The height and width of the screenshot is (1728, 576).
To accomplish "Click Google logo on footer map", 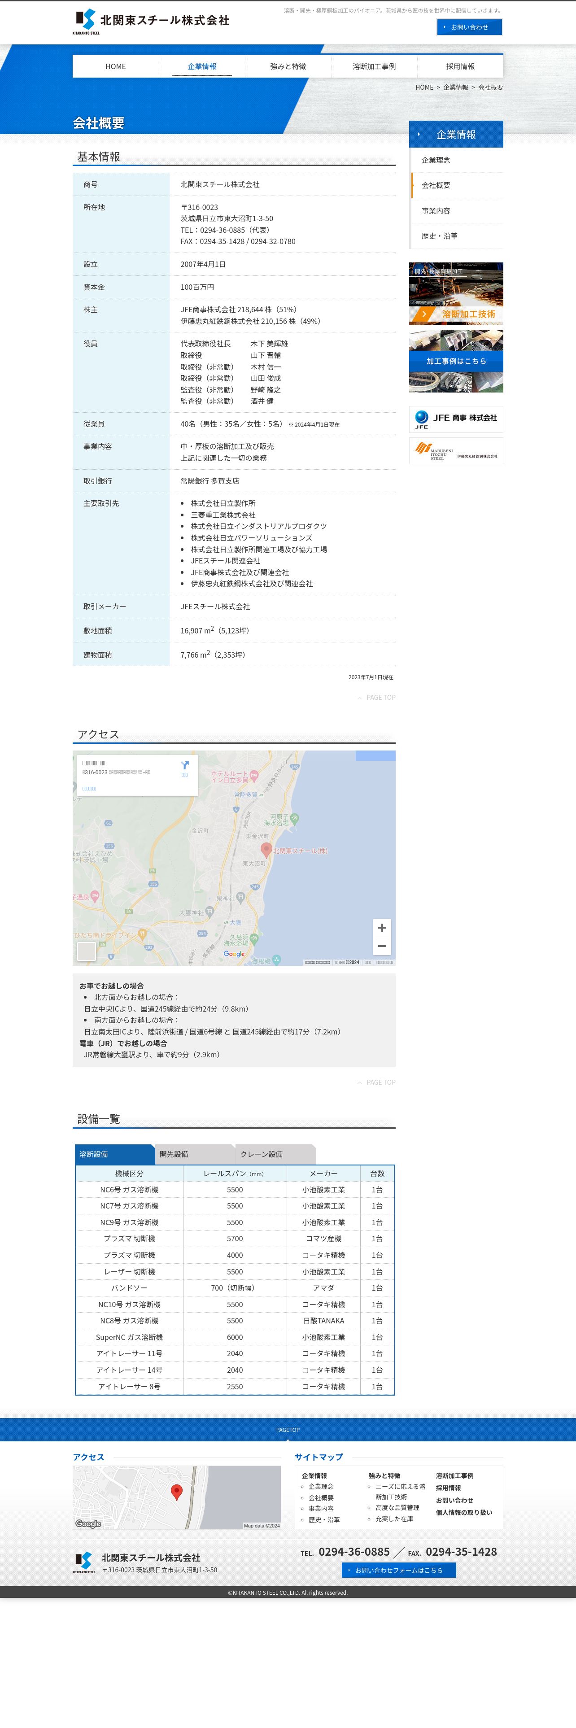I will tap(88, 1523).
